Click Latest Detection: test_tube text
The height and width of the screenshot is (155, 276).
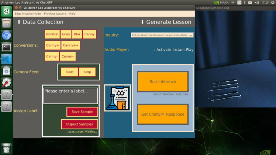[x=170, y=94]
